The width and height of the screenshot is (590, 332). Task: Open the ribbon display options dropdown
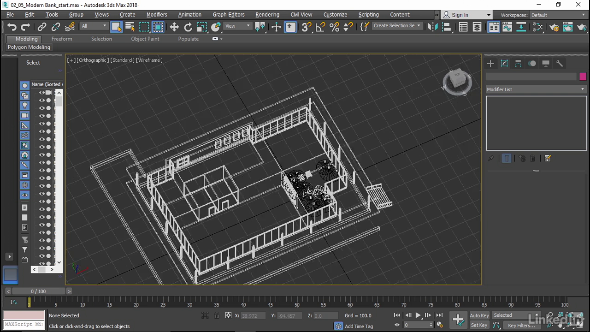coord(217,39)
